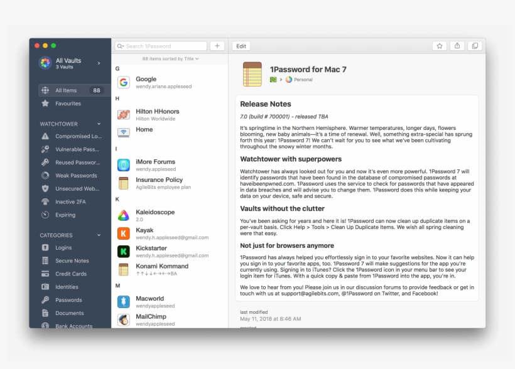Click the share item toolbar button

pos(457,46)
